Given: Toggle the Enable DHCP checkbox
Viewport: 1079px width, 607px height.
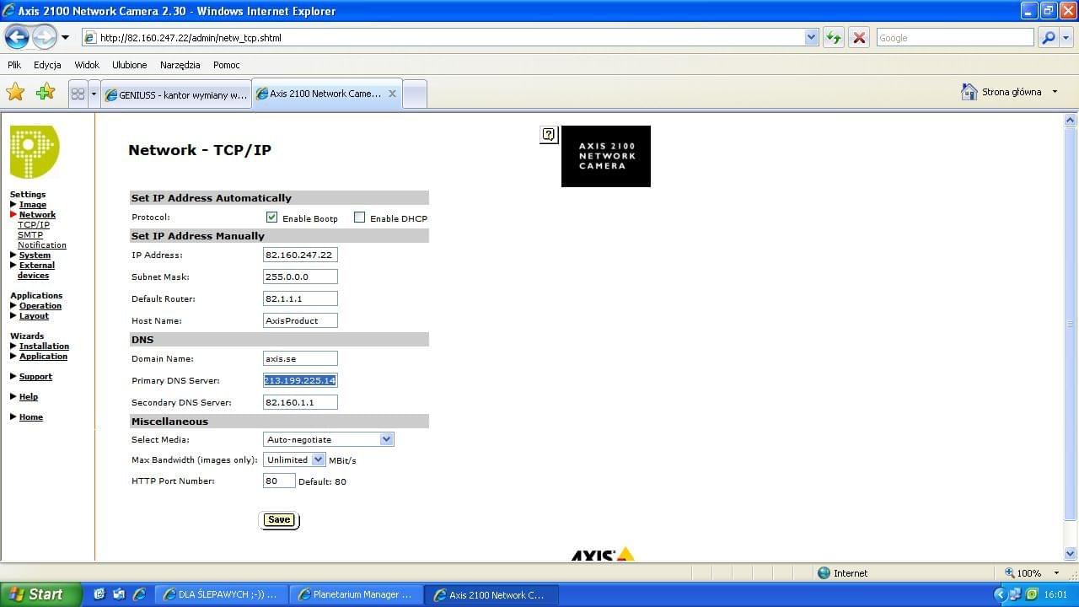Looking at the screenshot, I should [x=360, y=218].
